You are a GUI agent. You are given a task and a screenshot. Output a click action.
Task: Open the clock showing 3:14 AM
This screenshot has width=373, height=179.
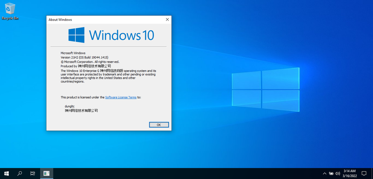click(349, 173)
